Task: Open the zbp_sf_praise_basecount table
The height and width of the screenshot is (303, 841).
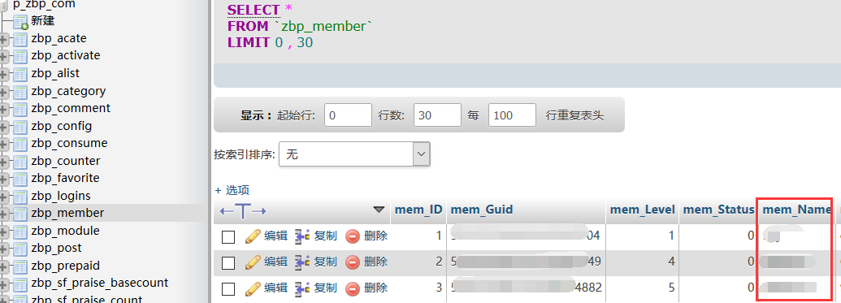Action: 100,283
